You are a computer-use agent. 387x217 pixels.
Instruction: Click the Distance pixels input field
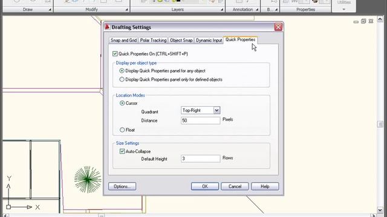pyautogui.click(x=200, y=121)
